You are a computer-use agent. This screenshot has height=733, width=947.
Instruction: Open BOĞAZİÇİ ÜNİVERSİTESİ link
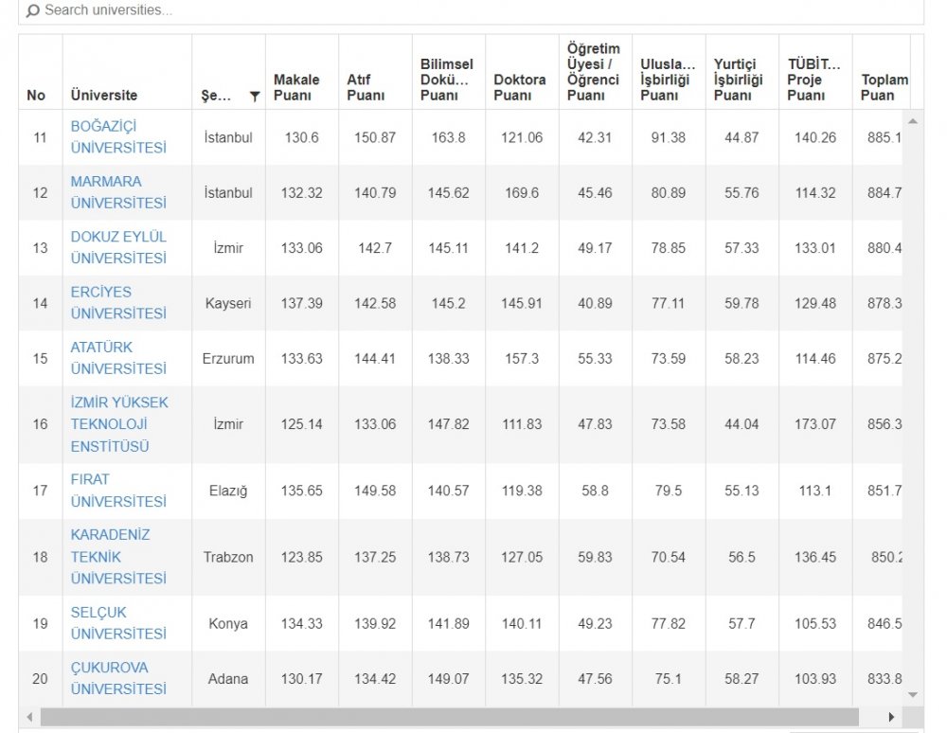click(118, 137)
